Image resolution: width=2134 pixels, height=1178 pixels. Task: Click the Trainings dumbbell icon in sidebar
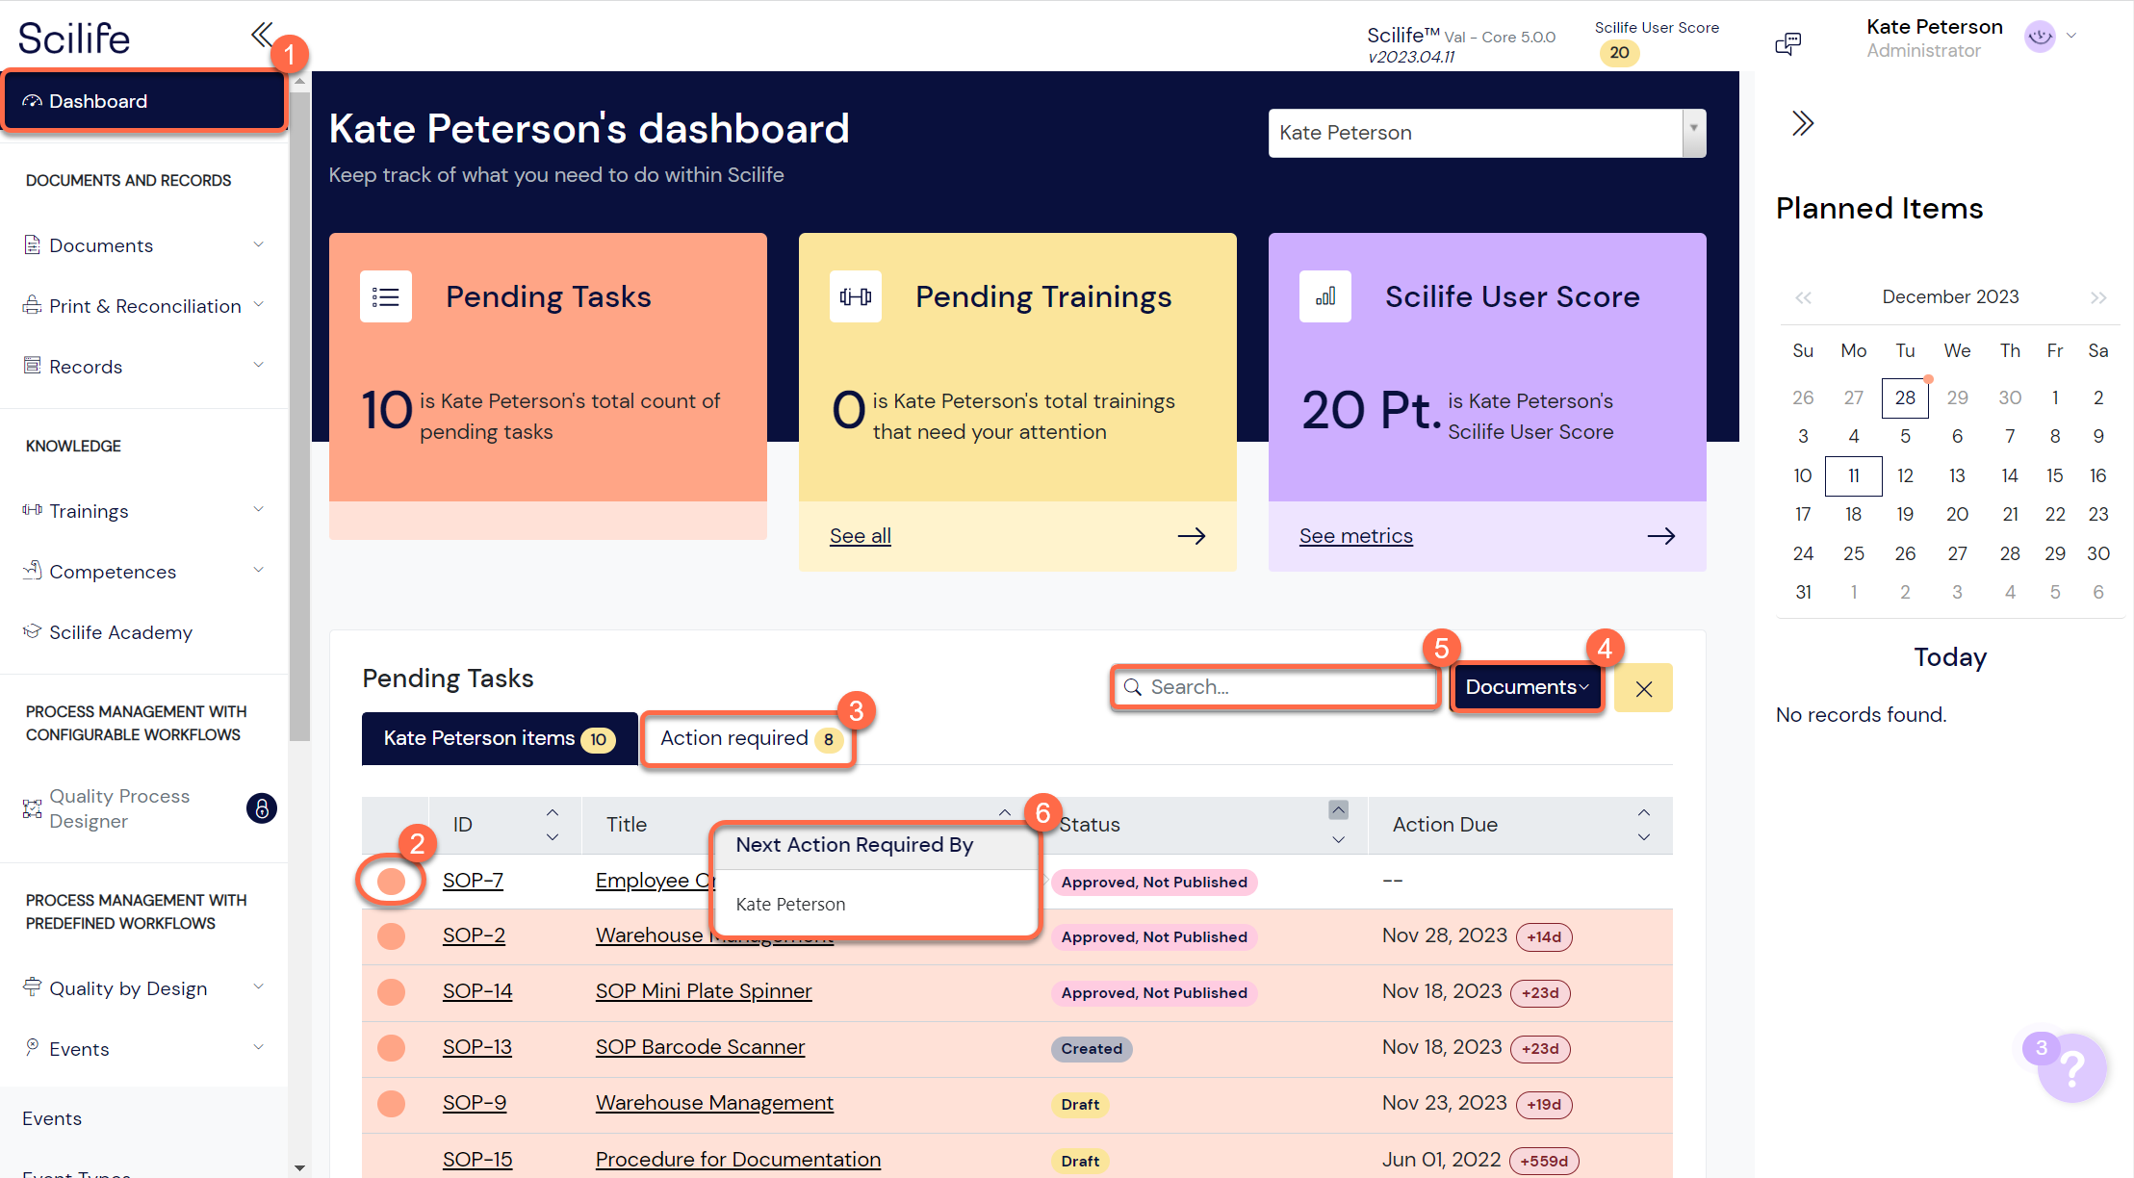point(33,509)
